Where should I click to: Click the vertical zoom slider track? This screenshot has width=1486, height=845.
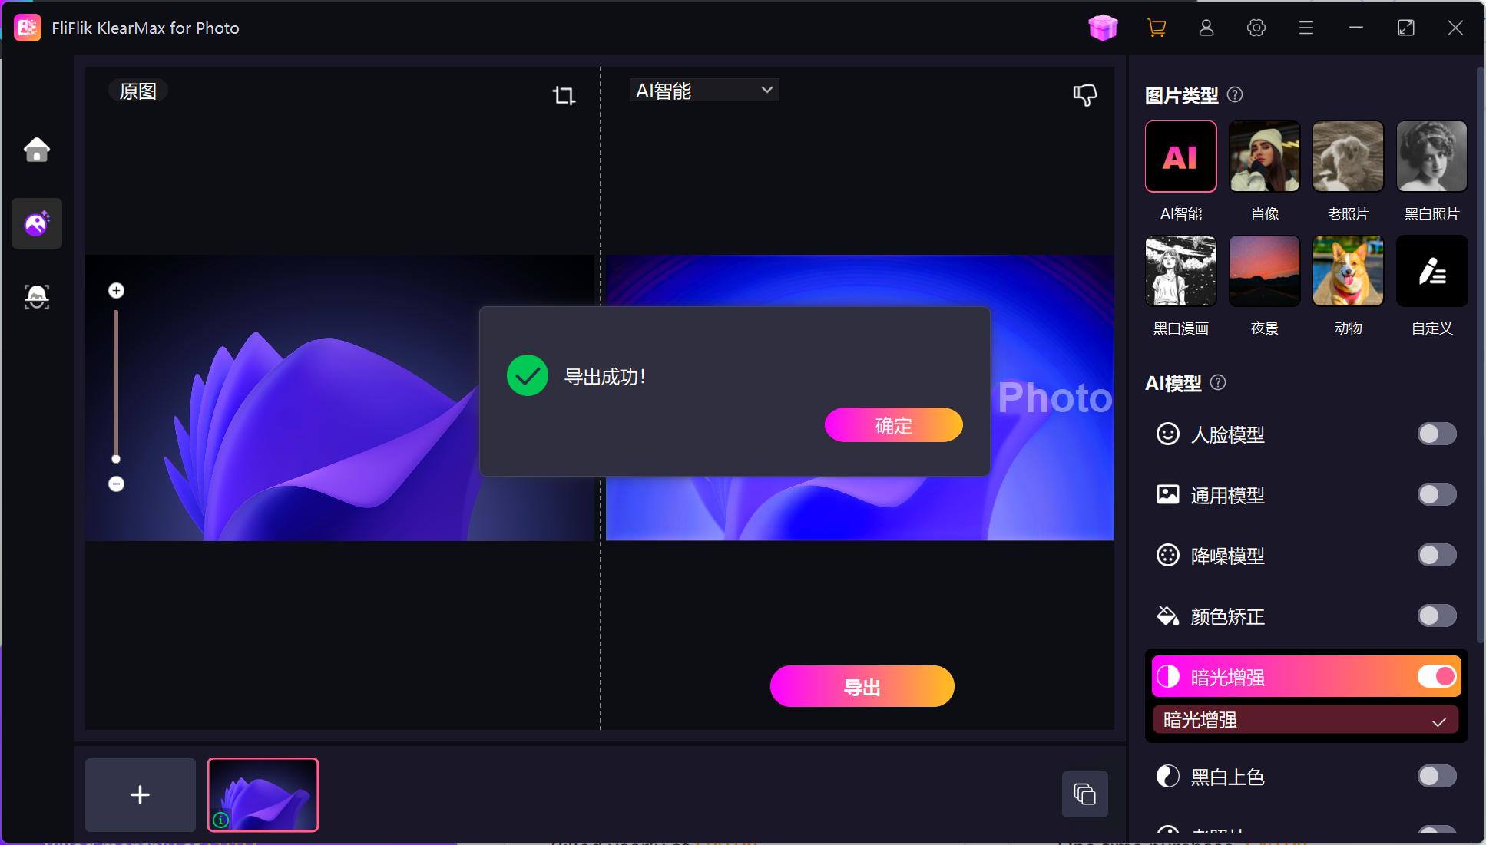[x=116, y=384]
